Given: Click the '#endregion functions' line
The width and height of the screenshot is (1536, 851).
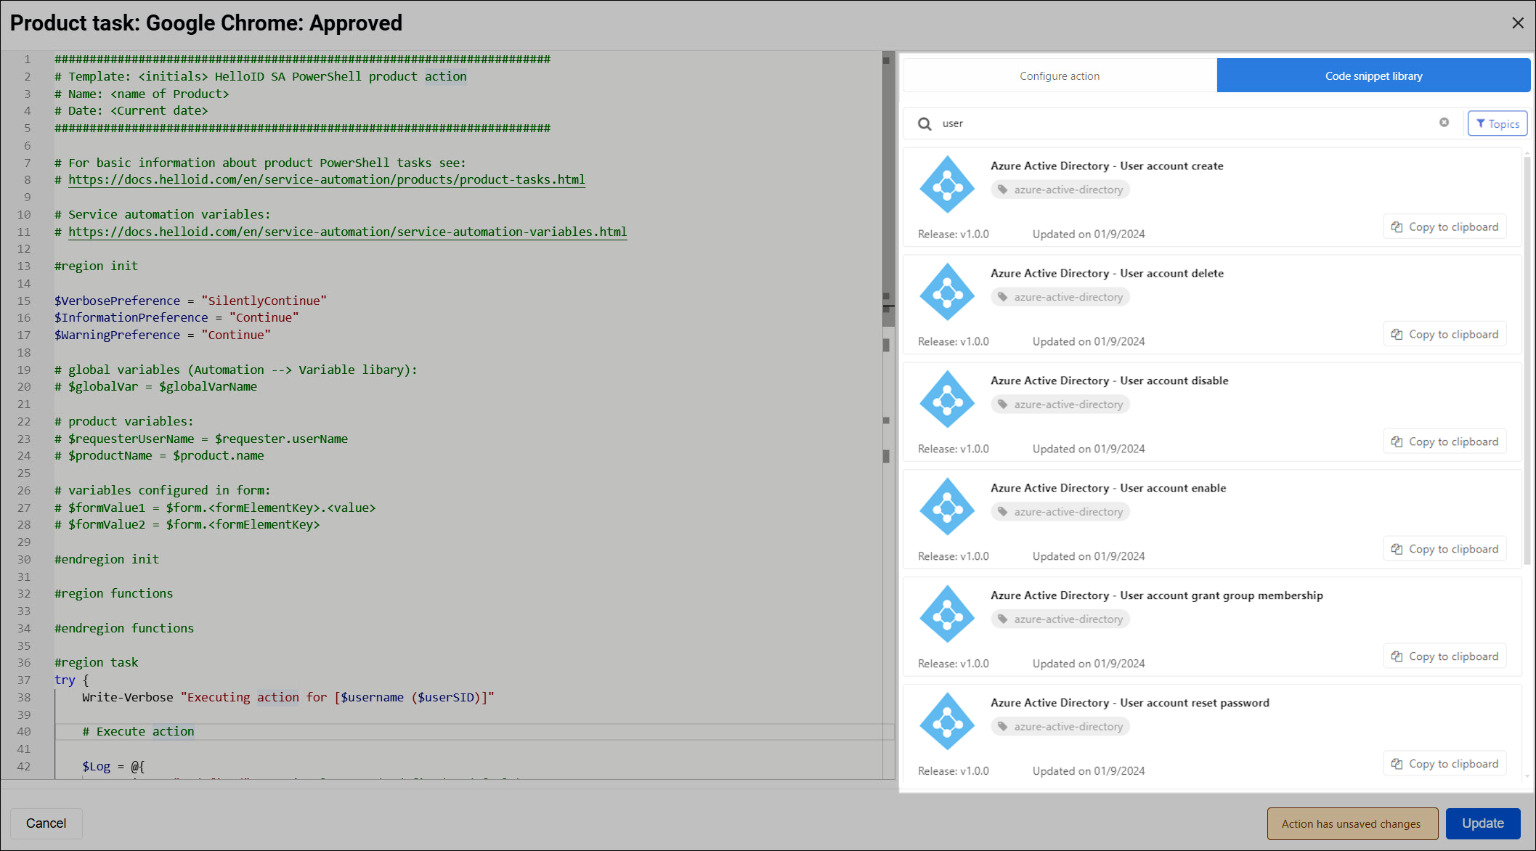Looking at the screenshot, I should click(123, 628).
